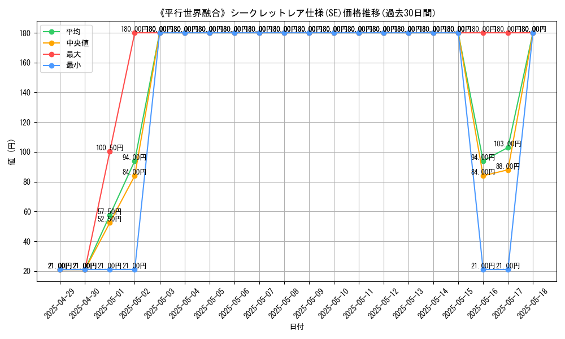The width and height of the screenshot is (565, 339).
Task: Select the 中央値 legend entry
Action: tap(66, 43)
